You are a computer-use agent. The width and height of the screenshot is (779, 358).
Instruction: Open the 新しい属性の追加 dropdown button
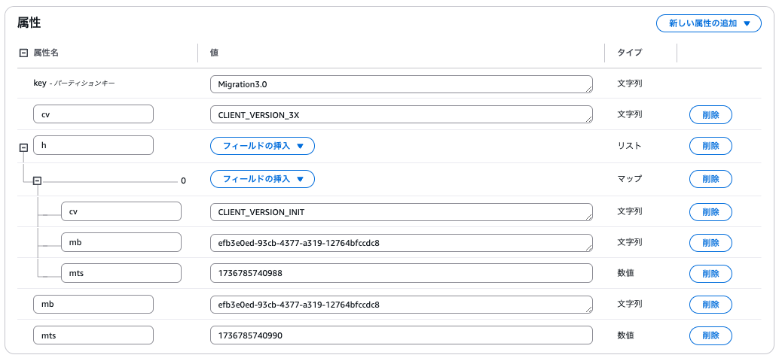point(708,23)
